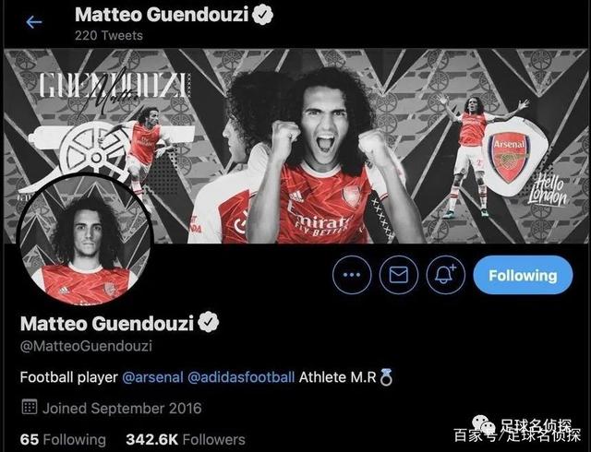Go back using the back arrow

[33, 22]
